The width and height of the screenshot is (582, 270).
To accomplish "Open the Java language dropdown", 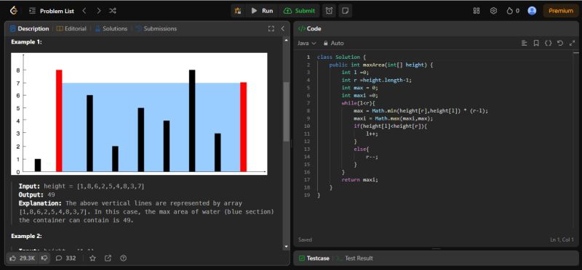I will click(x=306, y=43).
